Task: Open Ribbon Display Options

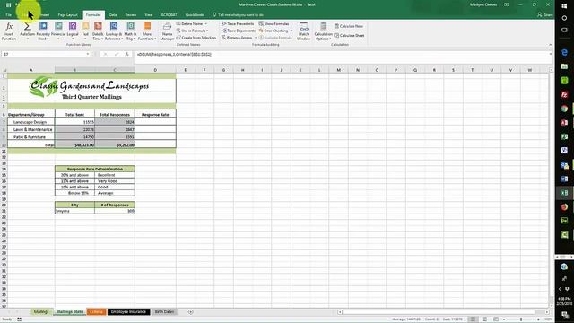Action: point(507,4)
